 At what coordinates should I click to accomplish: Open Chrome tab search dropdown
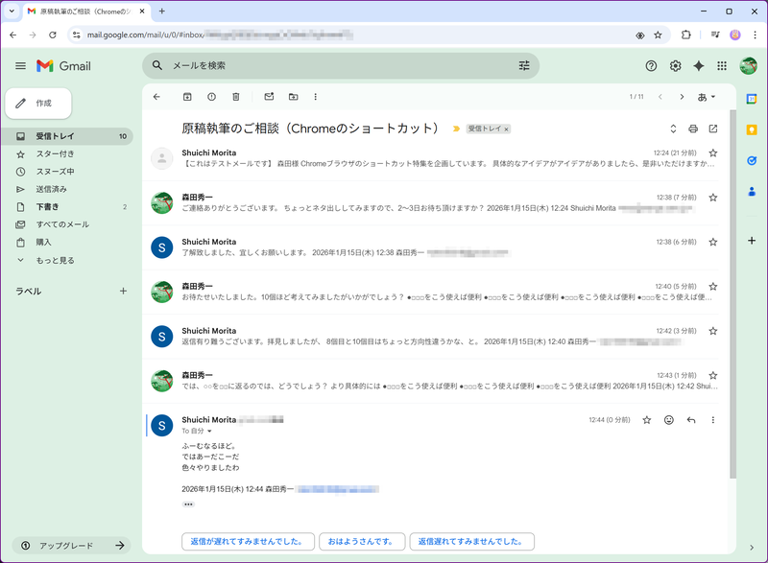pyautogui.click(x=12, y=11)
